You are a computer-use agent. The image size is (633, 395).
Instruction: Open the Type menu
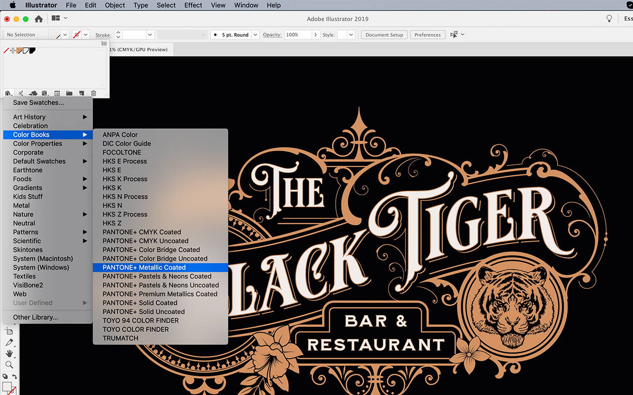(x=141, y=5)
